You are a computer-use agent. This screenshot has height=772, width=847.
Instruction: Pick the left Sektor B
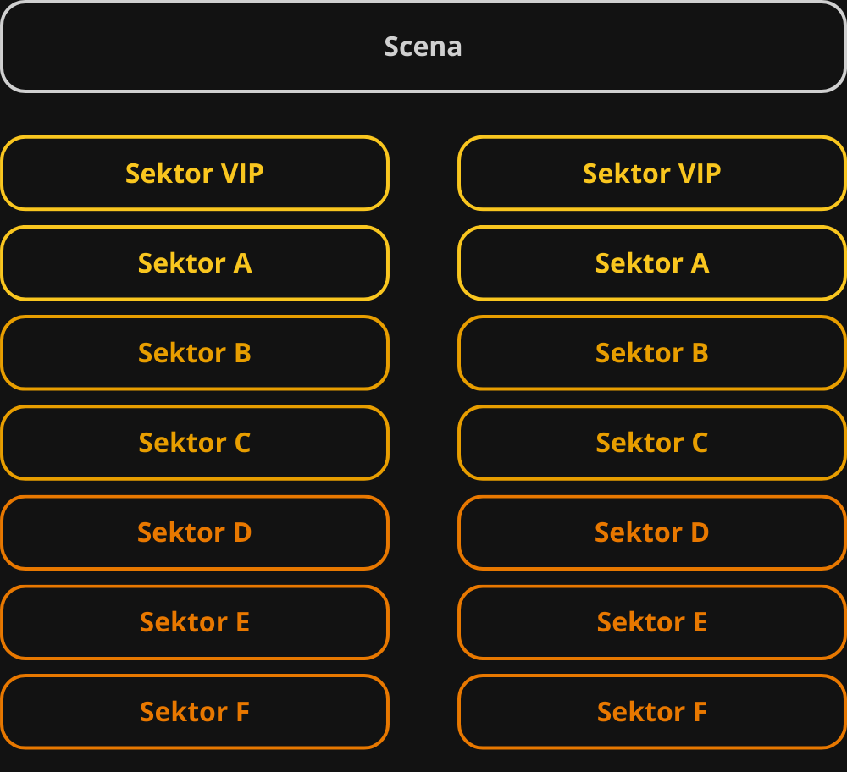coord(195,352)
